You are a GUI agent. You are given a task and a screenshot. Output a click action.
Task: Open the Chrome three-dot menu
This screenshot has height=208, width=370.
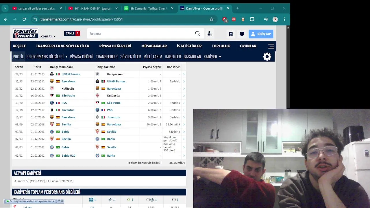click(x=284, y=19)
